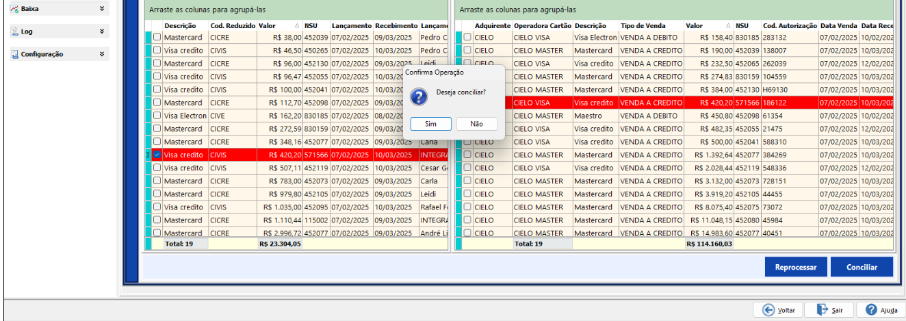Uncheck the highlighted CIVIS R$ 420,20 row checkbox
The width and height of the screenshot is (906, 321).
point(157,155)
